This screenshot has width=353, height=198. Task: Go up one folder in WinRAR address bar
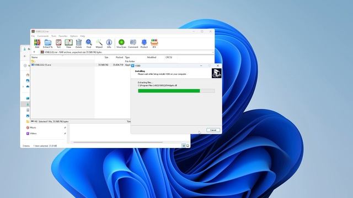pos(34,52)
